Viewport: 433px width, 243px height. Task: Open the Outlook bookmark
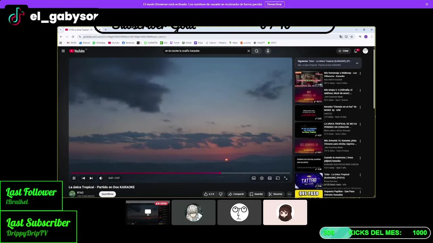click(x=85, y=43)
